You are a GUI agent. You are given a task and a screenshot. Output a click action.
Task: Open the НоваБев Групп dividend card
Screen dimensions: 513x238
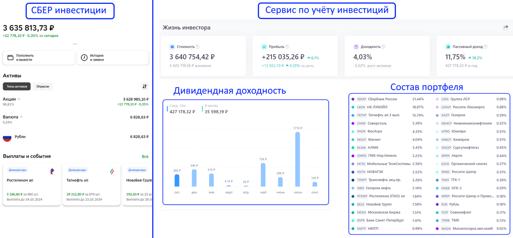coord(137,184)
